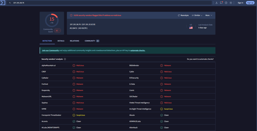Screen dimensions: 257x131
Task: Click the clean checkmark in AlienVault row
Action: coord(162,128)
